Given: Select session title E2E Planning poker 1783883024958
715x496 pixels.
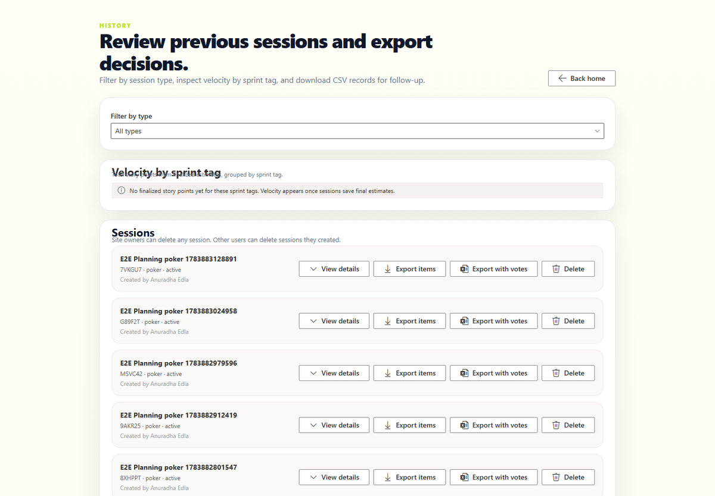Looking at the screenshot, I should pyautogui.click(x=178, y=311).
